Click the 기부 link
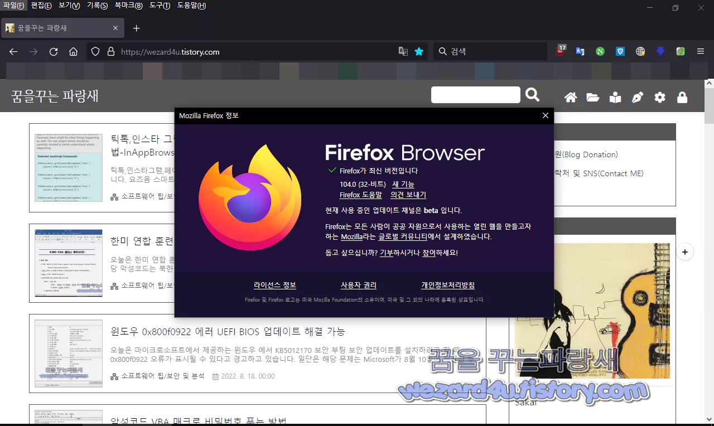 [x=387, y=253]
